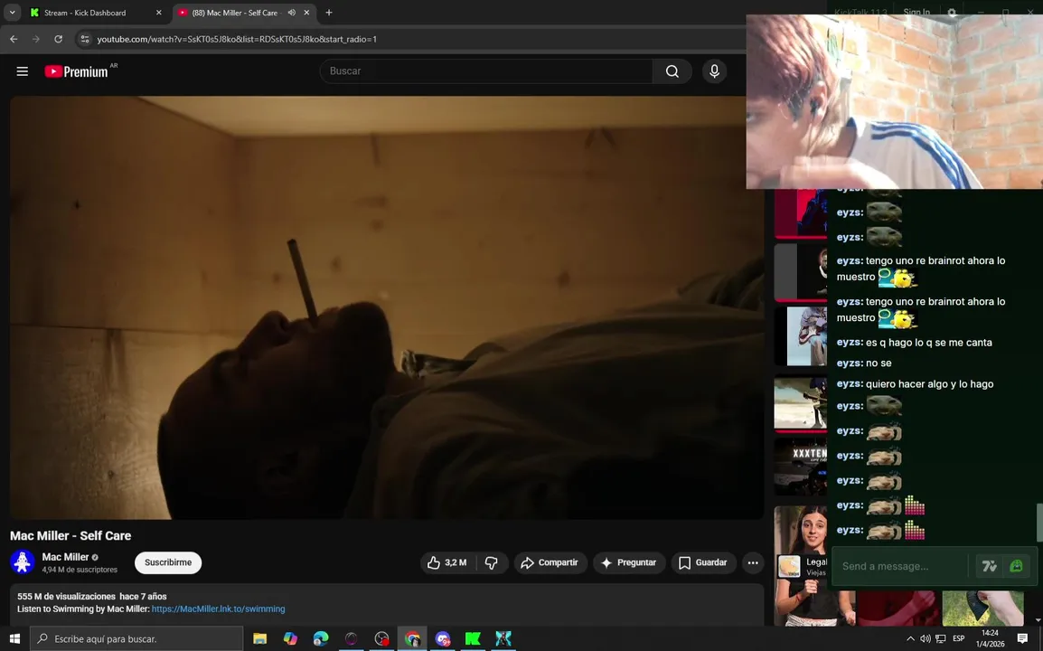The width and height of the screenshot is (1043, 651).
Task: Click Windows taskbar search box
Action: (137, 638)
